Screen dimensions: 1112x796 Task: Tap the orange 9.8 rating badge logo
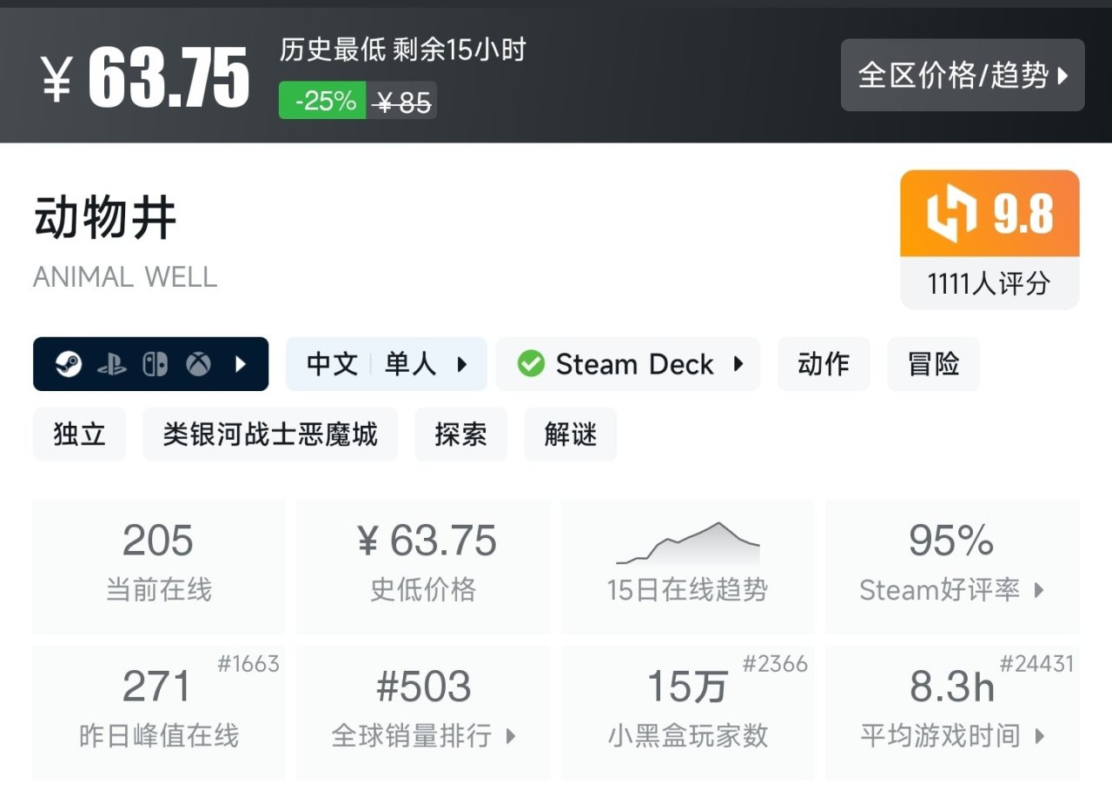(x=951, y=214)
